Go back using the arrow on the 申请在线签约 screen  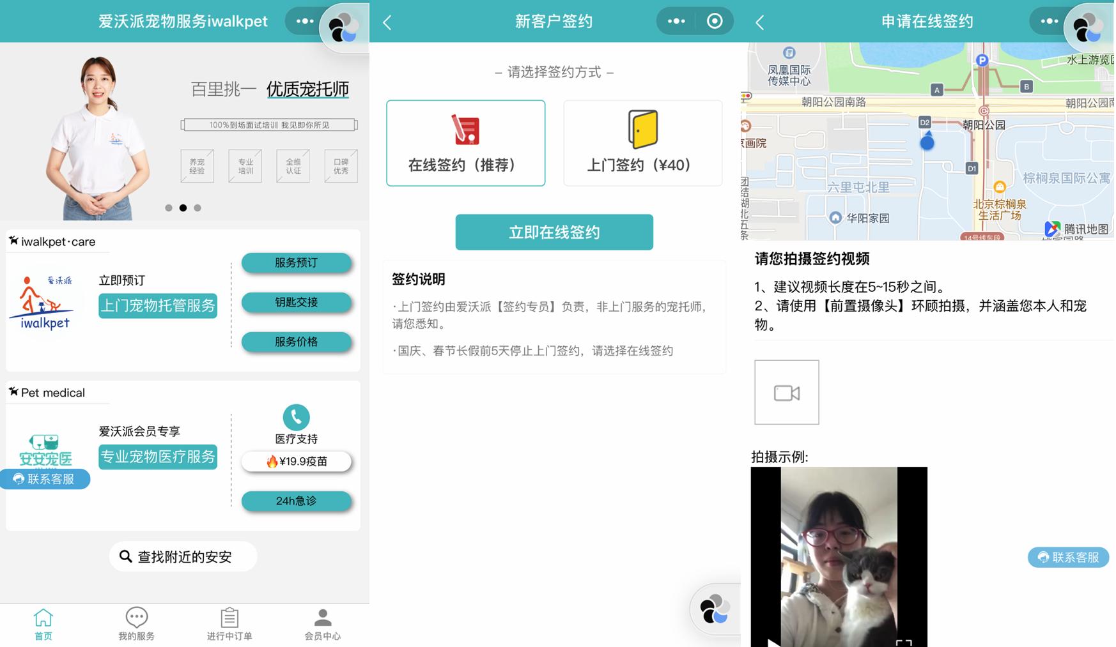(x=759, y=22)
